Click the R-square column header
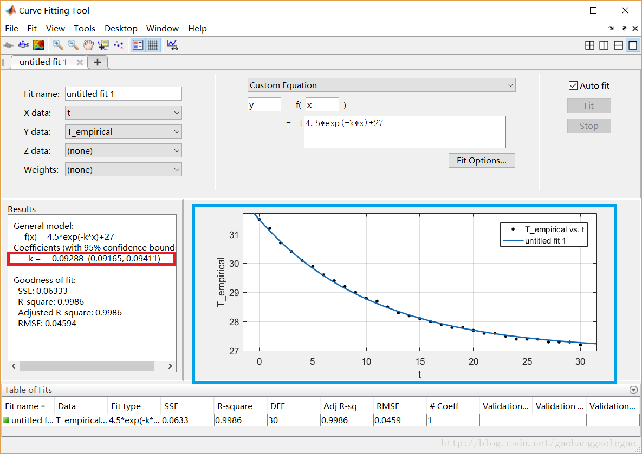 tap(241, 406)
